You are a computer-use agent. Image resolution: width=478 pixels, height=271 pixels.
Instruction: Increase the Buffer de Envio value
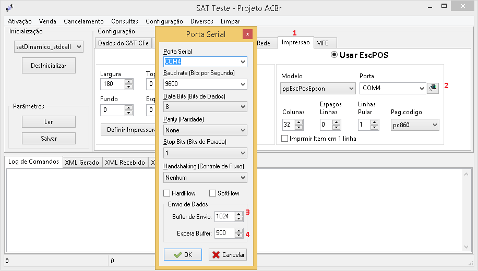(239, 214)
